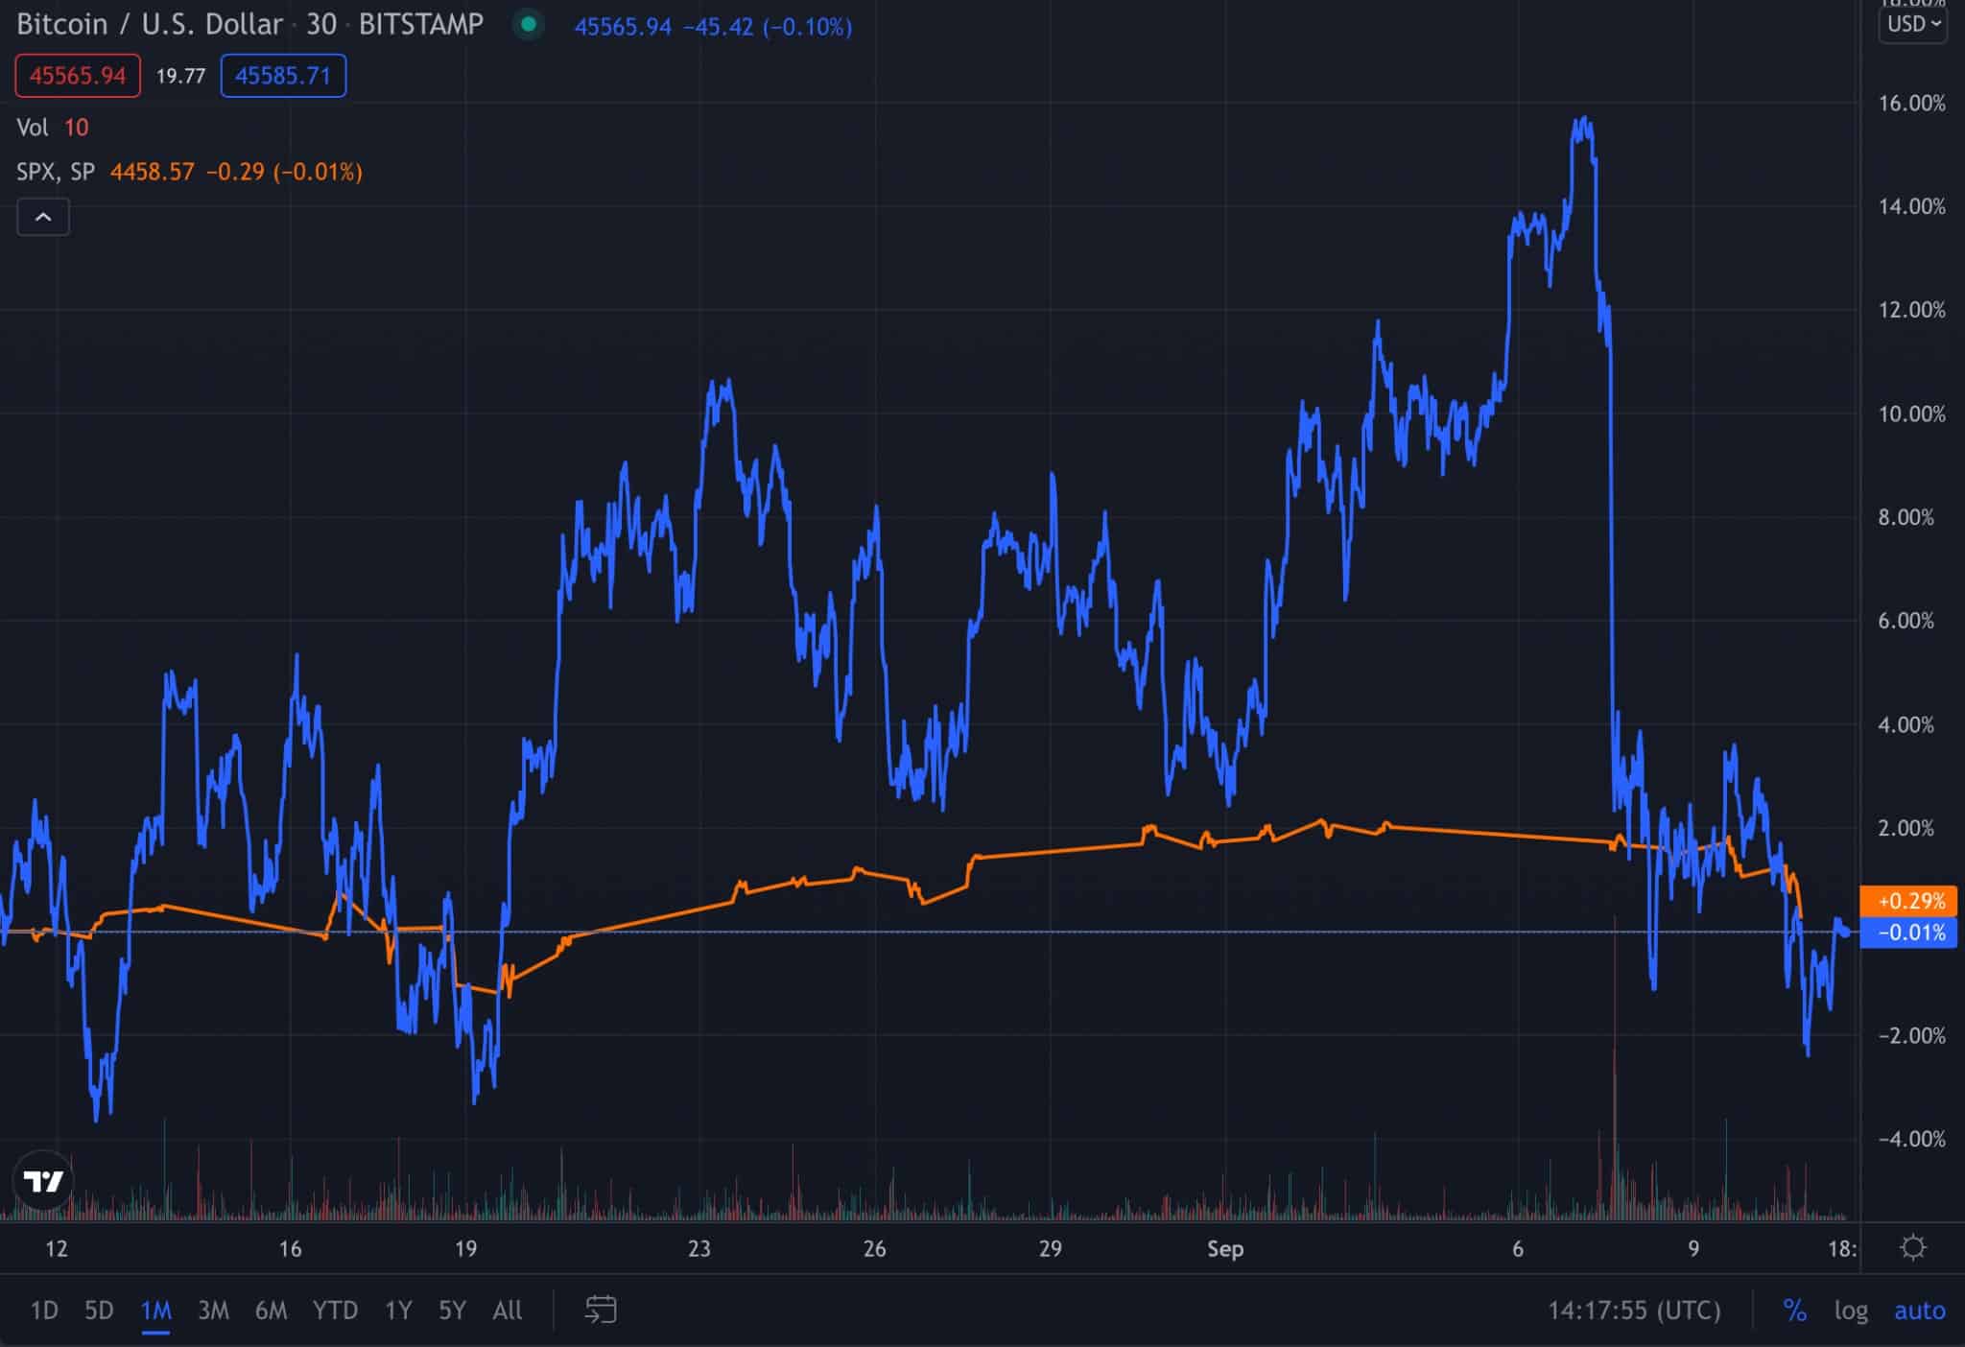
Task: Click the orange +0.29% SPX price label
Action: 1907,901
